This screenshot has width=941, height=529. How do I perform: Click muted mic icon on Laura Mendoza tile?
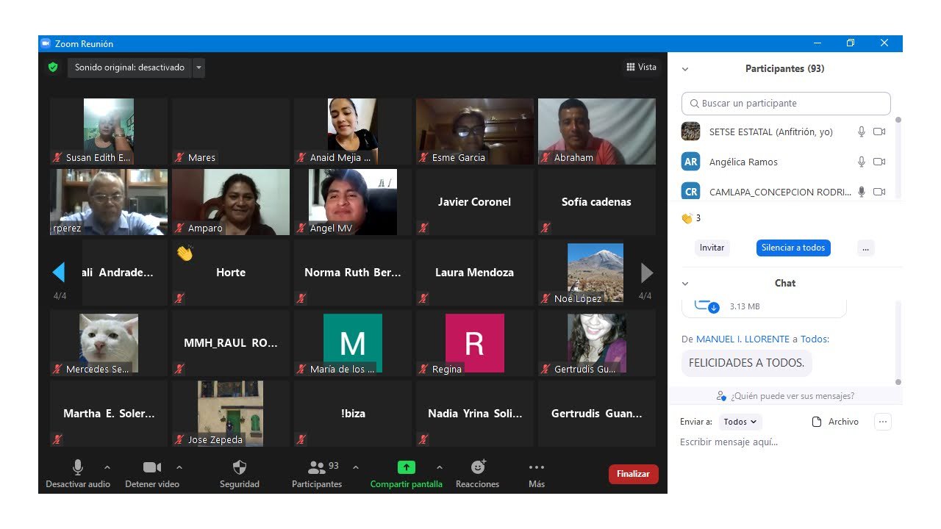[424, 298]
